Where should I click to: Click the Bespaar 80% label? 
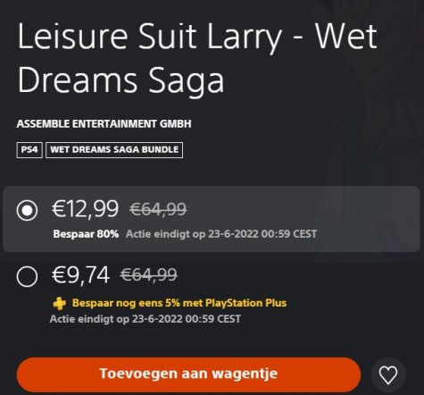(x=86, y=234)
